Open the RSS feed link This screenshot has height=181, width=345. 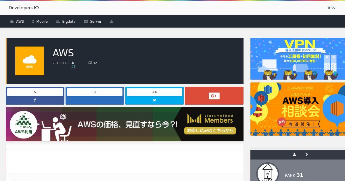coord(331,8)
